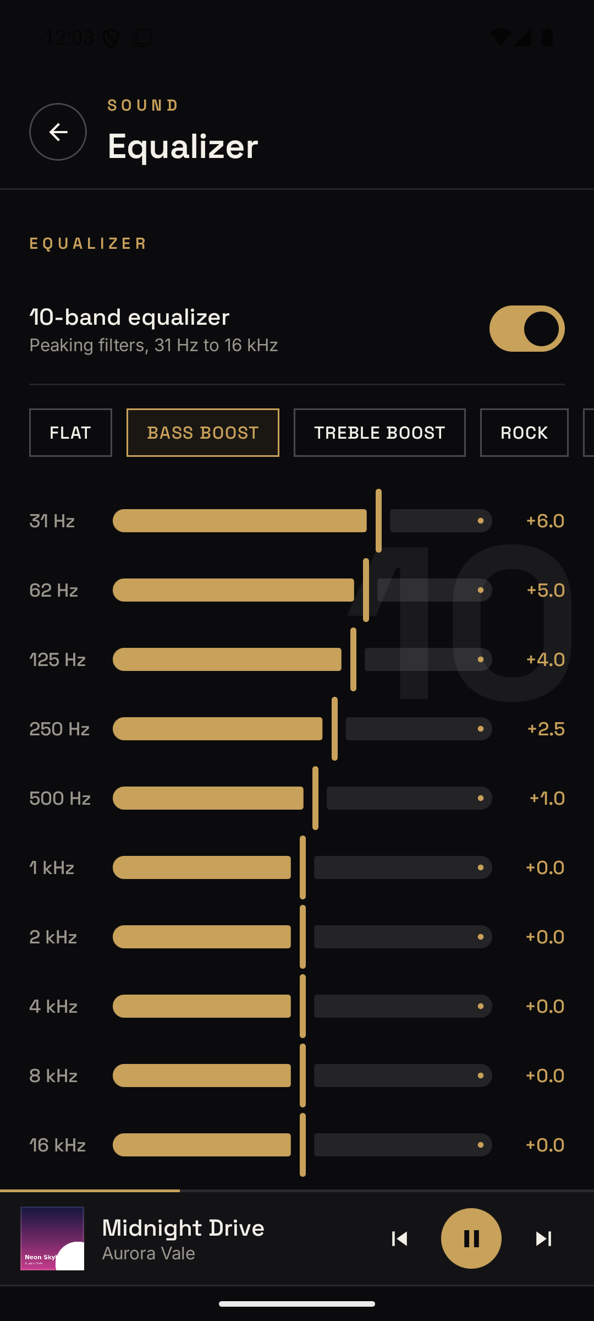Open the Midnight Drive now playing title
Viewport: 594px width, 1321px height.
(183, 1228)
